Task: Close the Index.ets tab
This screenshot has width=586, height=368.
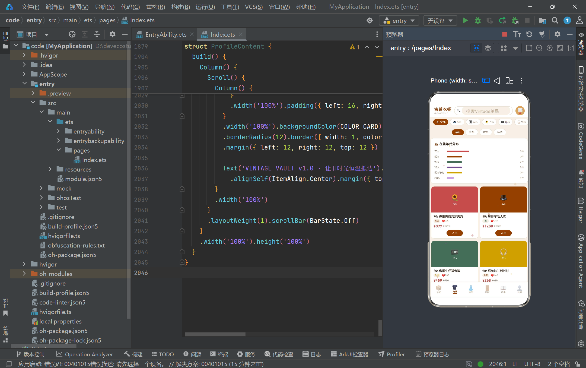Action: tap(241, 34)
